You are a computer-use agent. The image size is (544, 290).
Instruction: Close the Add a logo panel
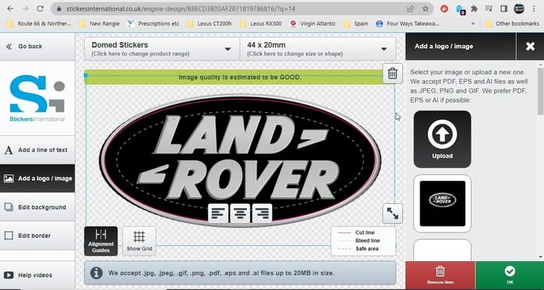click(530, 47)
